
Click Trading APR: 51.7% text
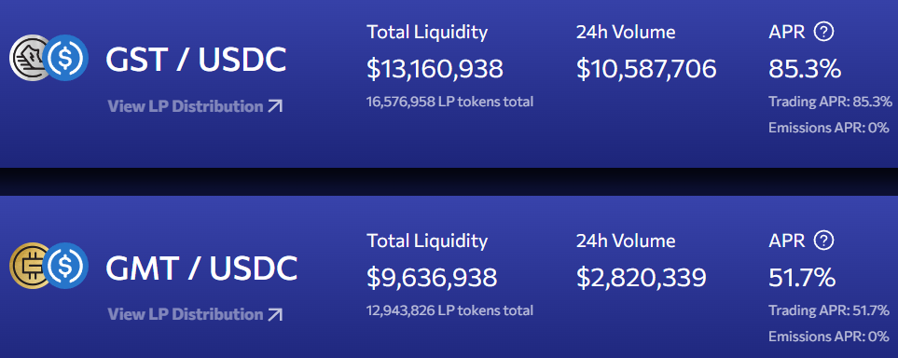pyautogui.click(x=829, y=310)
